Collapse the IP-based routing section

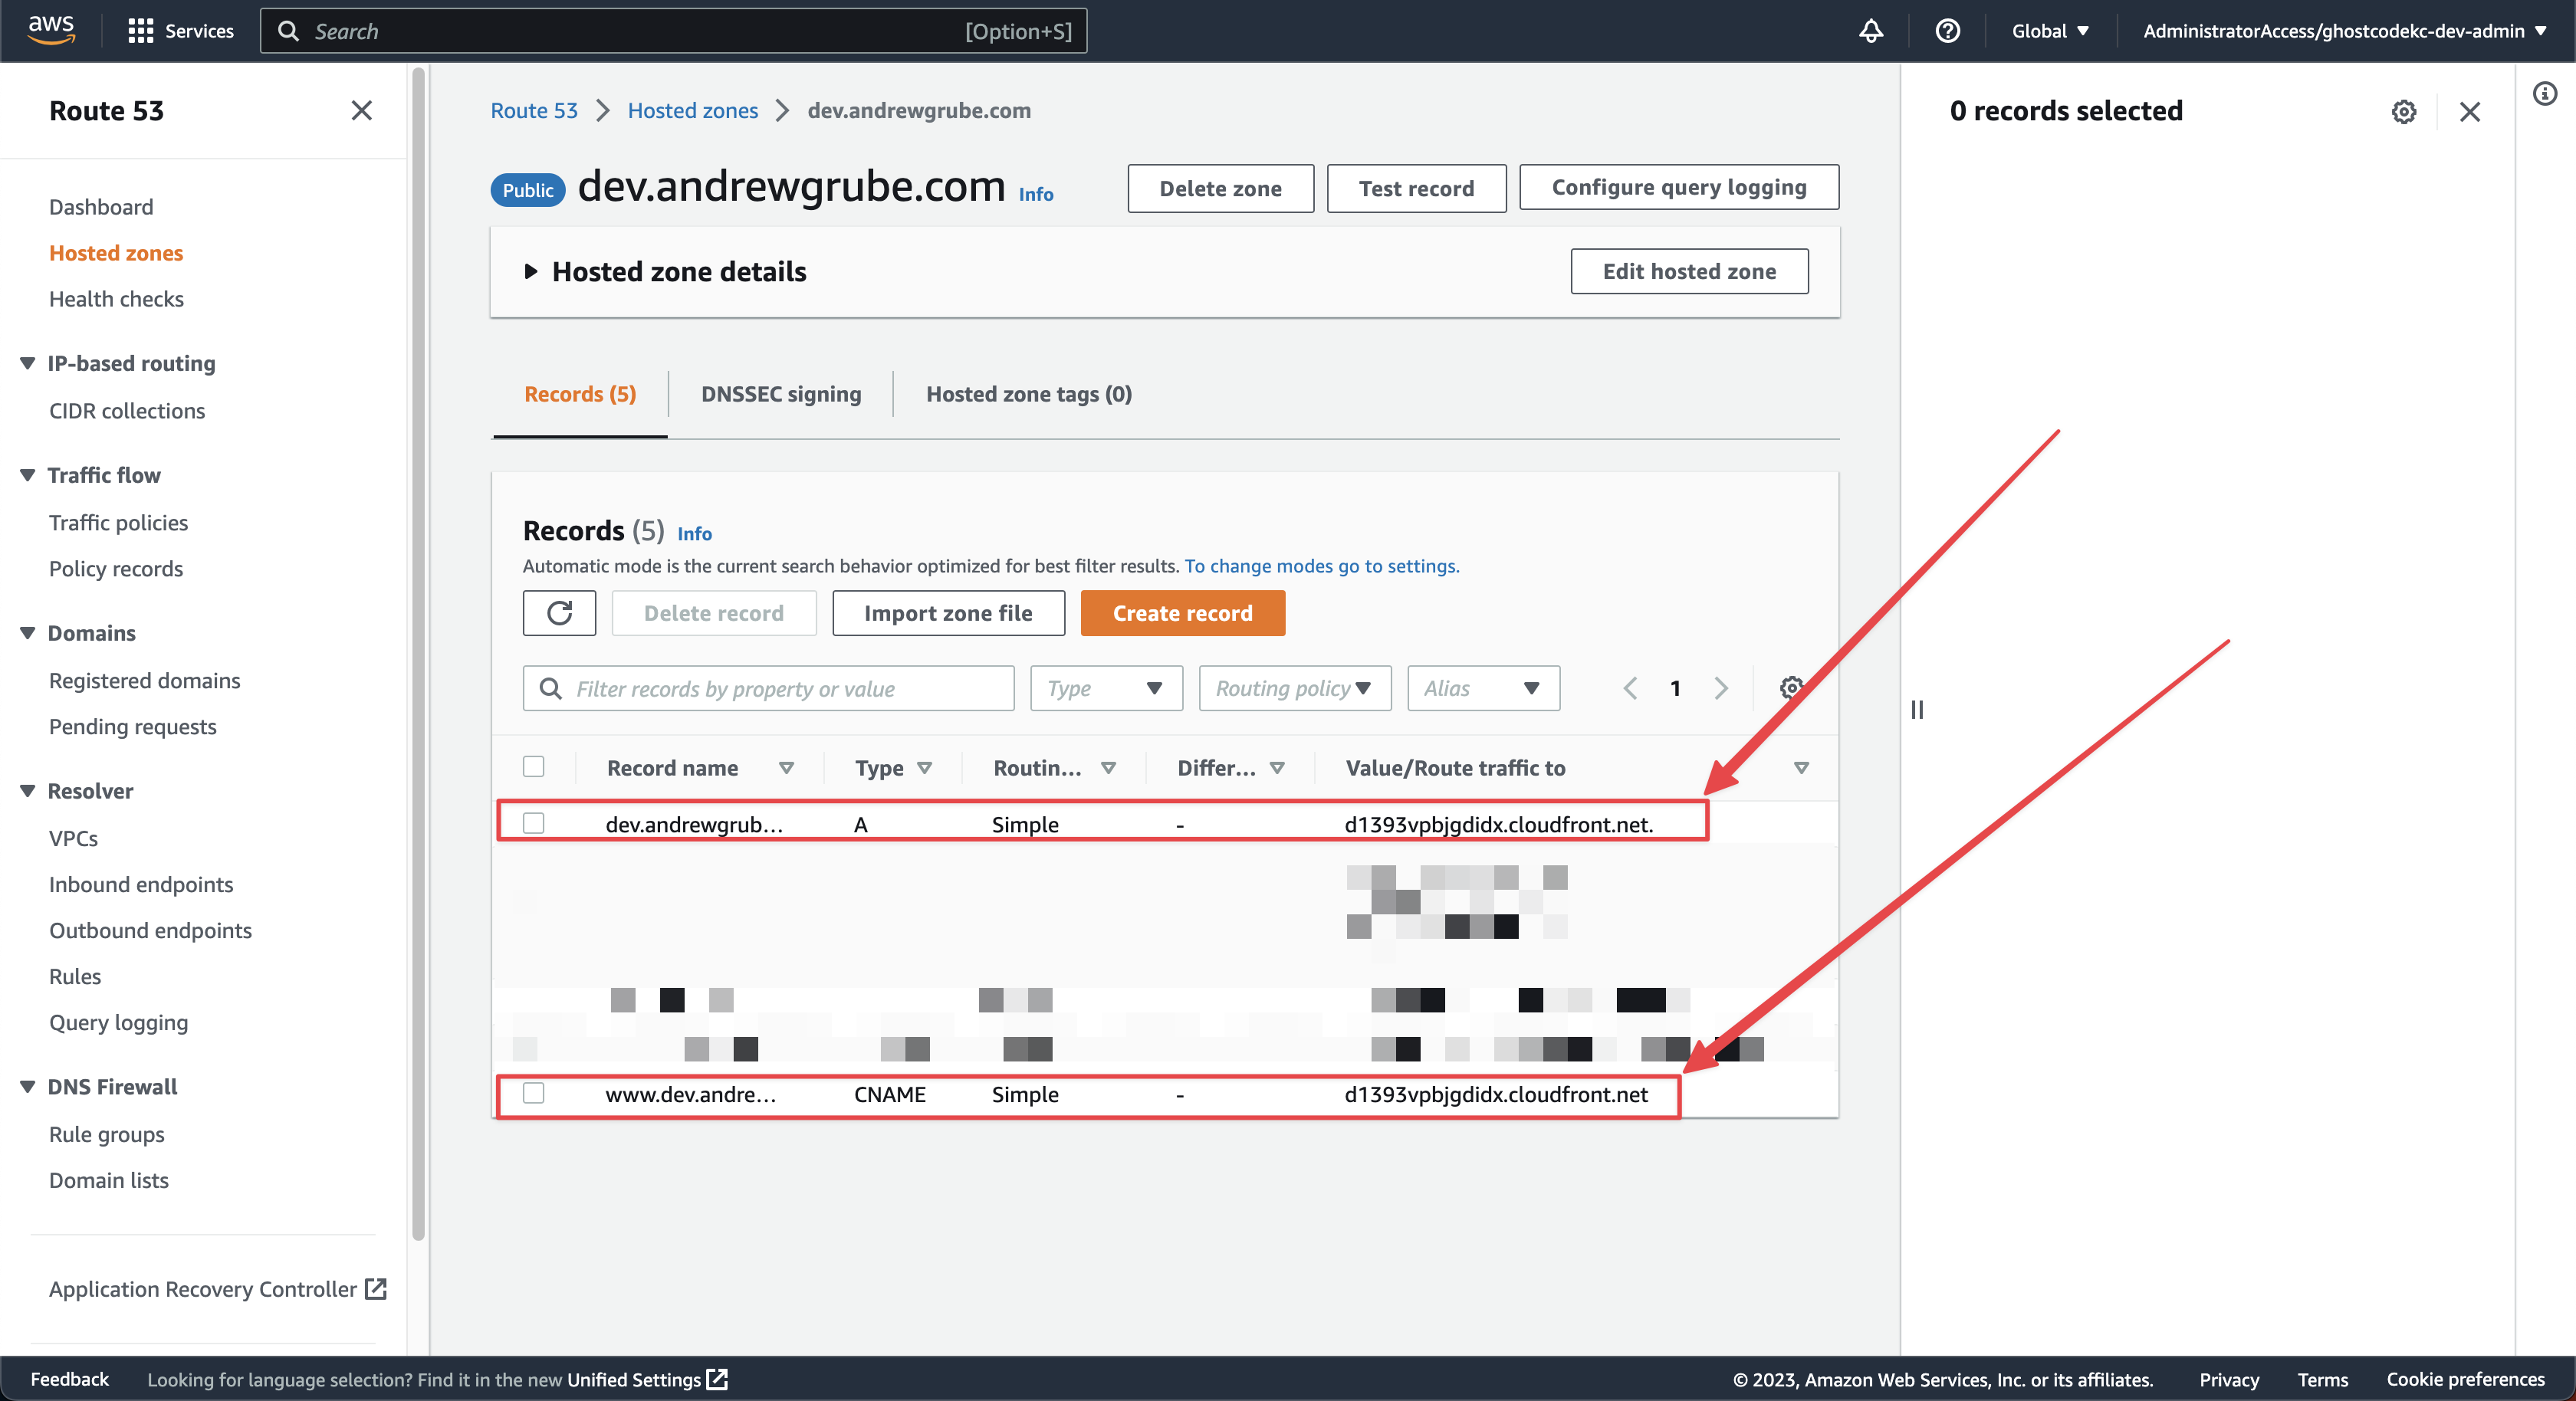[x=27, y=363]
